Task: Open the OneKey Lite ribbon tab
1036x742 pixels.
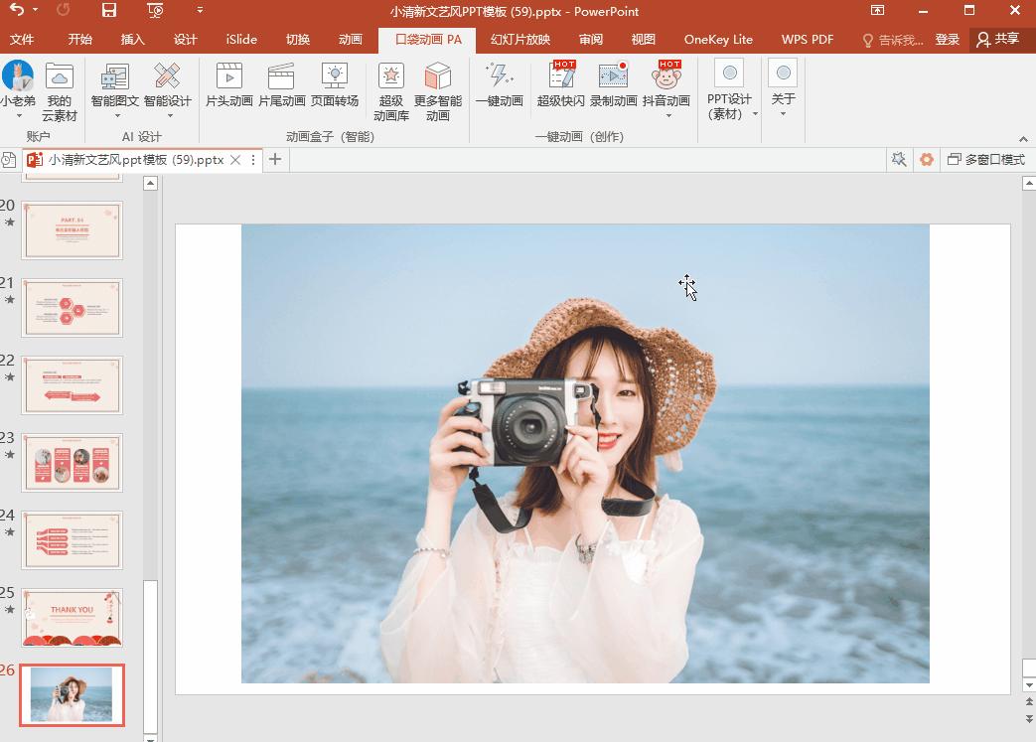Action: coord(717,40)
